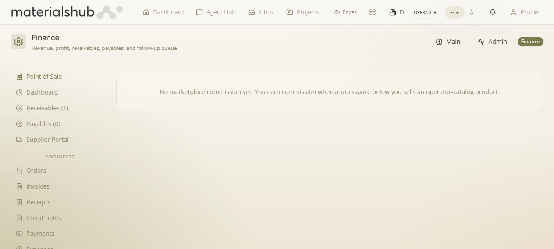This screenshot has height=249, width=554.
Task: Click the up-arrow Payables icon
Action: click(x=19, y=124)
